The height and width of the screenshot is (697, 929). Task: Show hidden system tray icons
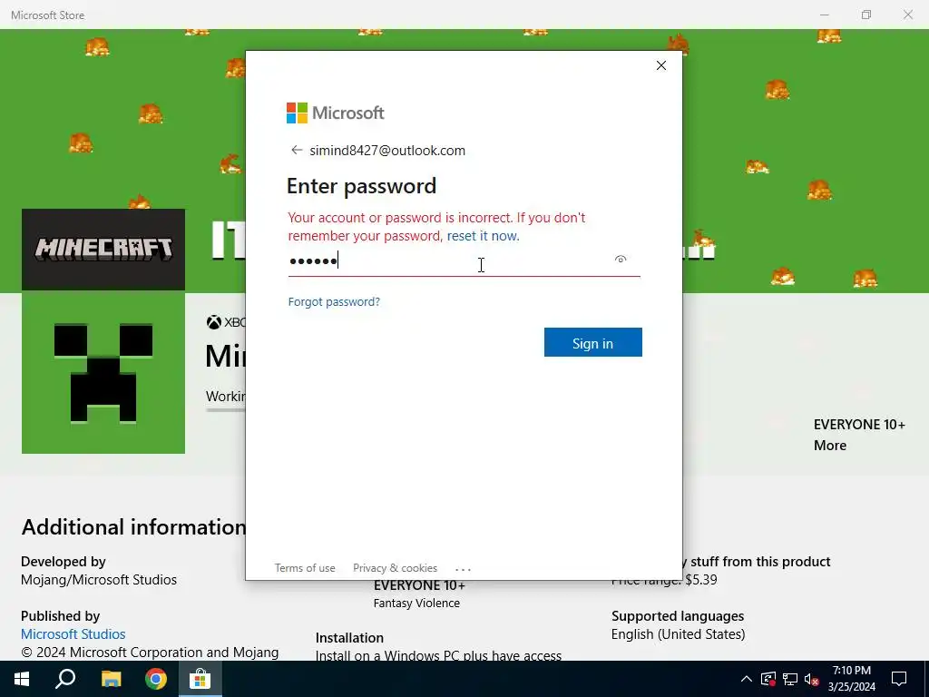coord(747,679)
